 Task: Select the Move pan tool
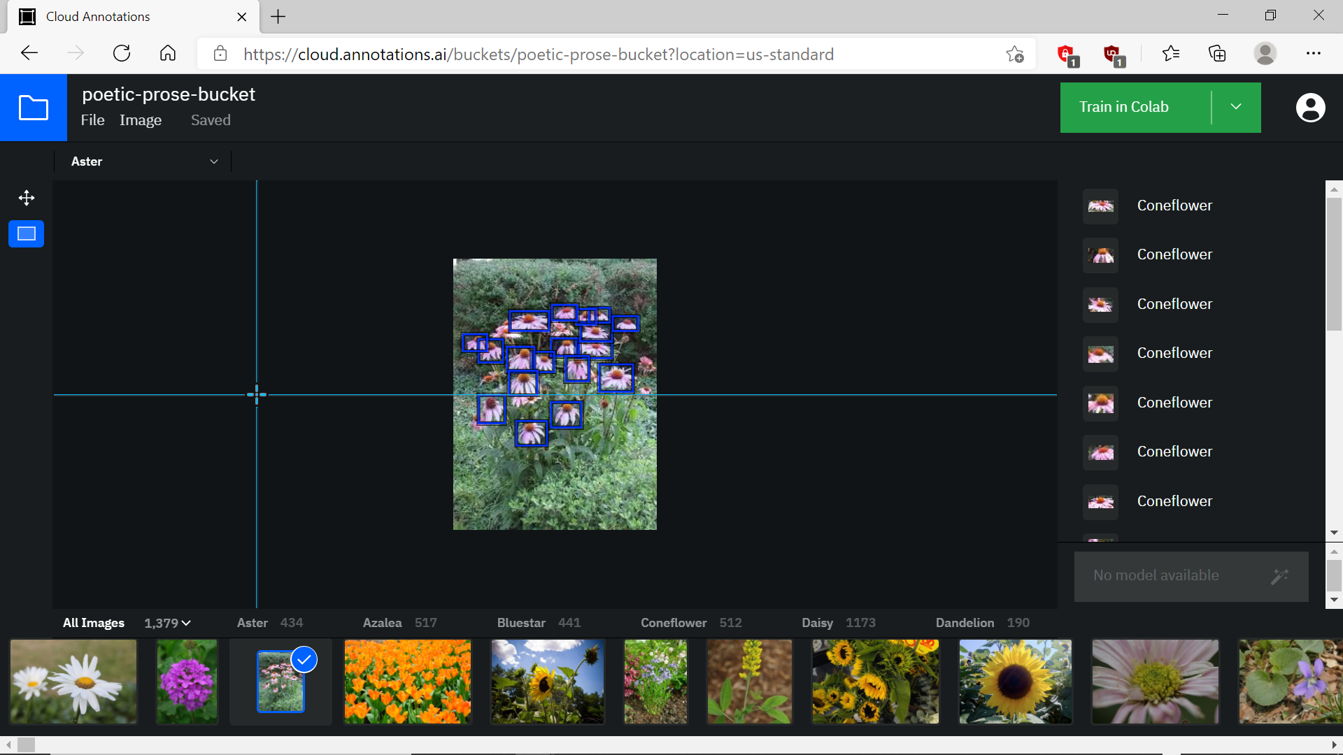tap(27, 198)
